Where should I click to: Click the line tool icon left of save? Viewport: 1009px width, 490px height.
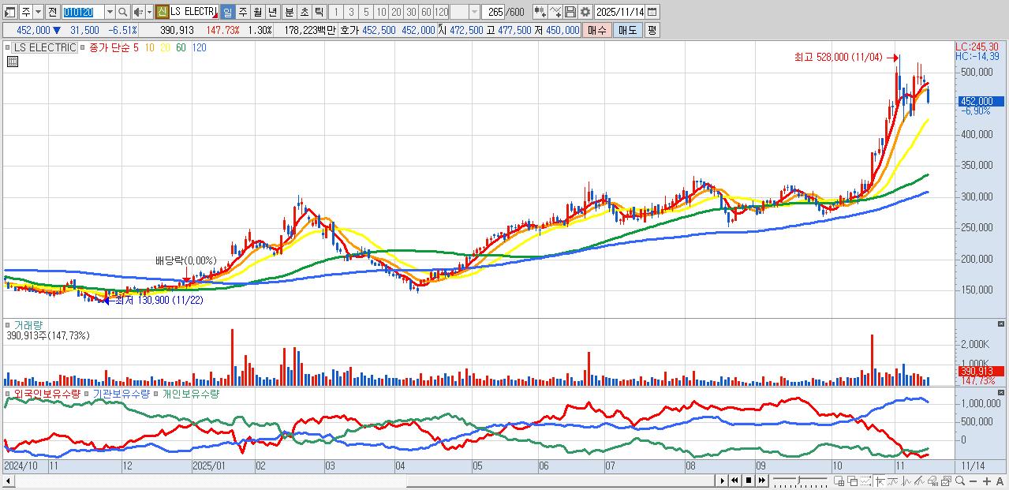[x=555, y=12]
